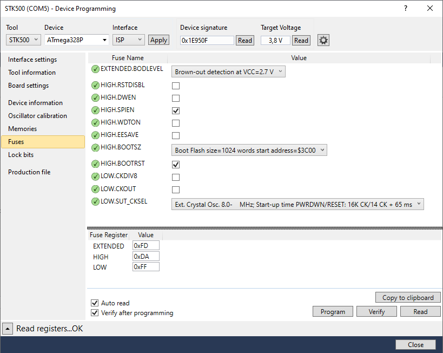Open the Board settings page
The height and width of the screenshot is (353, 443).
(28, 86)
